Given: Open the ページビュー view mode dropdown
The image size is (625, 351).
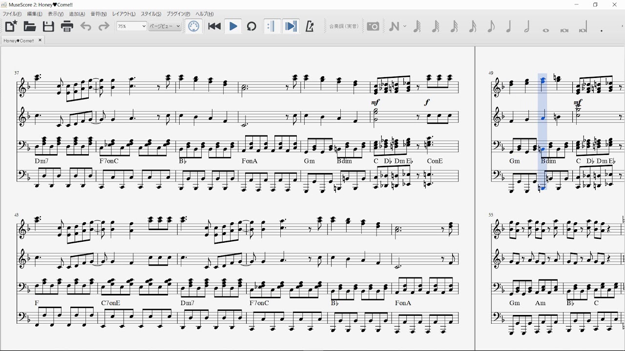Looking at the screenshot, I should (x=165, y=26).
